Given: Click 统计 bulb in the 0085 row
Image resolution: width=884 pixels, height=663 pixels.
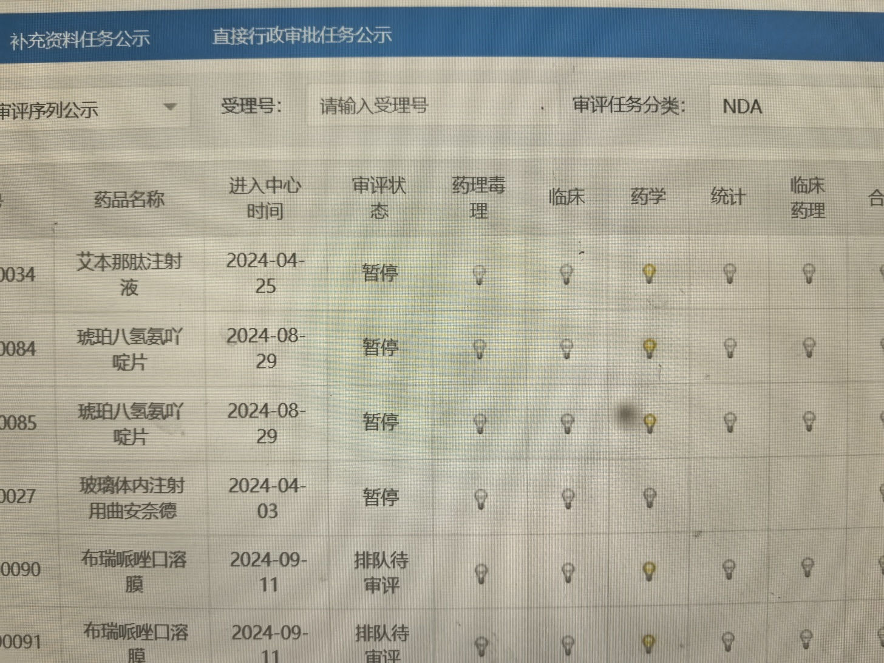Looking at the screenshot, I should [x=730, y=422].
